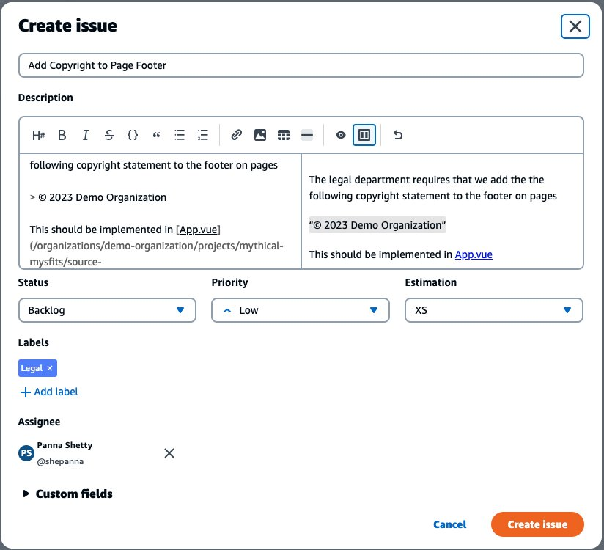Select the strikethrough formatting icon

click(109, 135)
